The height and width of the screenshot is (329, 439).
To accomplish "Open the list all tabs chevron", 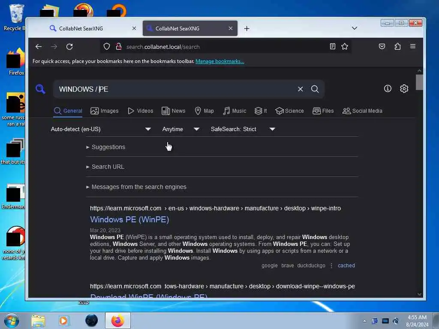I will pos(355,28).
